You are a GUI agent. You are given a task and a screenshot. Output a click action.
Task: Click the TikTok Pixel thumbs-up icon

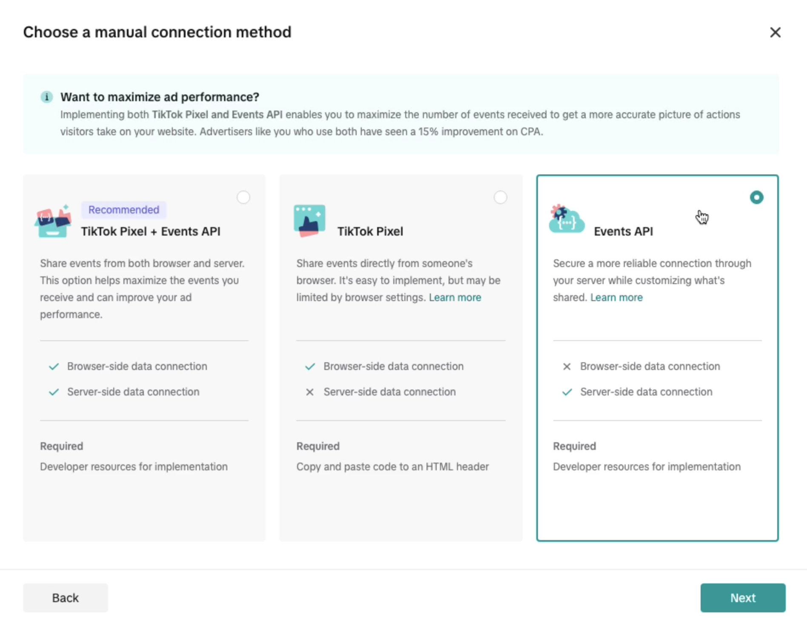click(309, 221)
